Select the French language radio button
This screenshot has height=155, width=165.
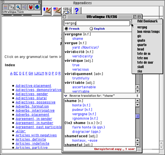pyautogui.click(x=66, y=29)
